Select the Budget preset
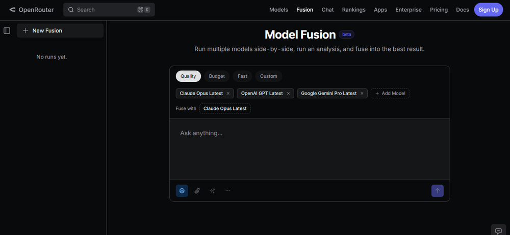 click(217, 76)
